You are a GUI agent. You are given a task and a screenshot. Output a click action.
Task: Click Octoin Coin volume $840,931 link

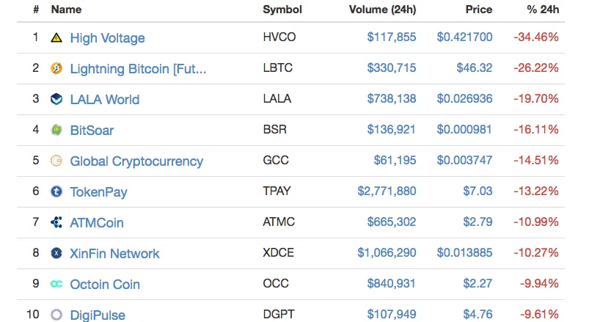tap(392, 284)
